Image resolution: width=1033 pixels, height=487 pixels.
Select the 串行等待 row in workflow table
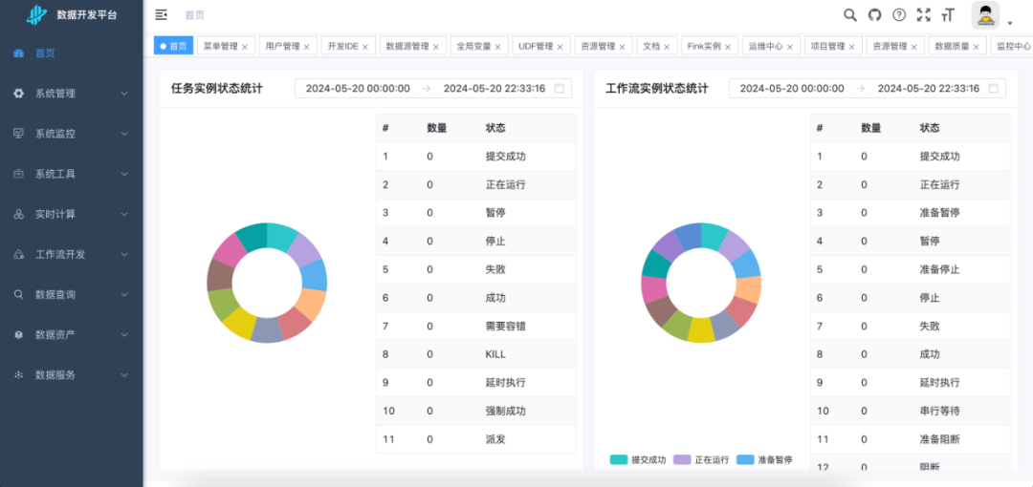click(910, 411)
